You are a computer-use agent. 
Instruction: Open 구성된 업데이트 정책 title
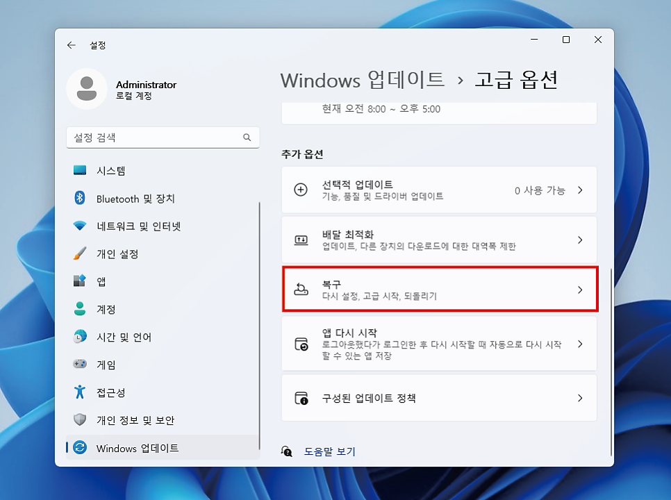[x=369, y=398]
